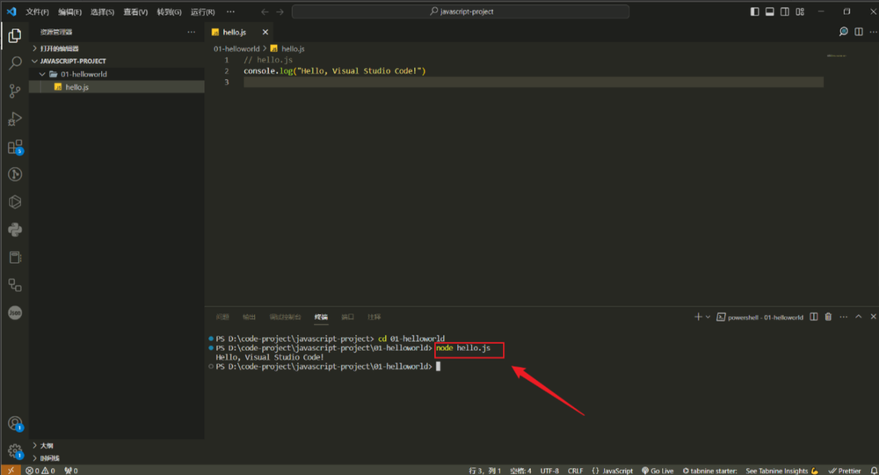Open the Search view in activity bar
Screen dimensions: 879x475
15,63
